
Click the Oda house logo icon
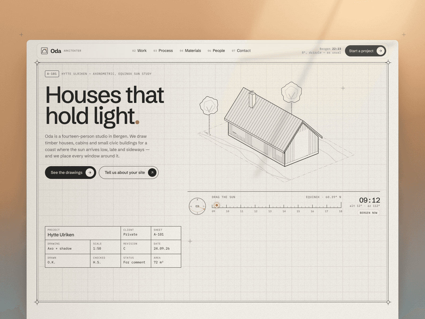pos(44,51)
